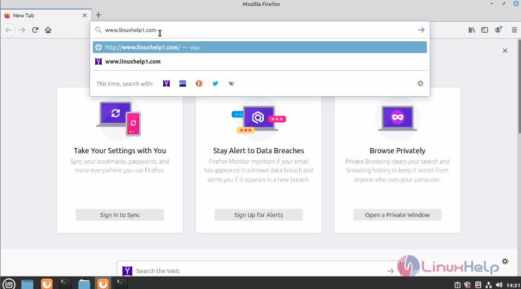This screenshot has height=289, width=521.
Task: Visit the http://www.linuxhelp1.com/ suggestion
Action: (260, 47)
